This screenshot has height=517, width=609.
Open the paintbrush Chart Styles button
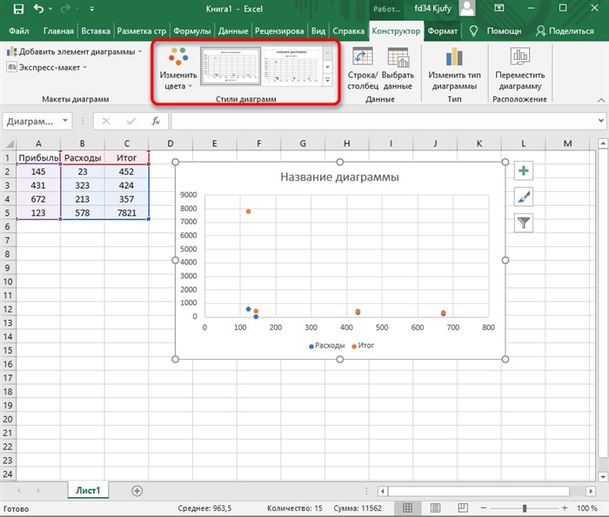tap(523, 196)
